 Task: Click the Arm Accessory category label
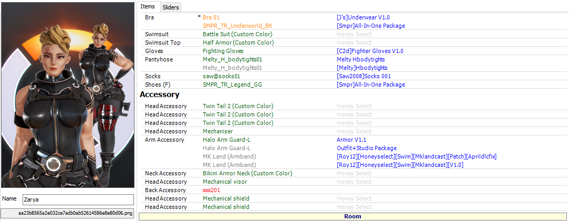coord(164,140)
